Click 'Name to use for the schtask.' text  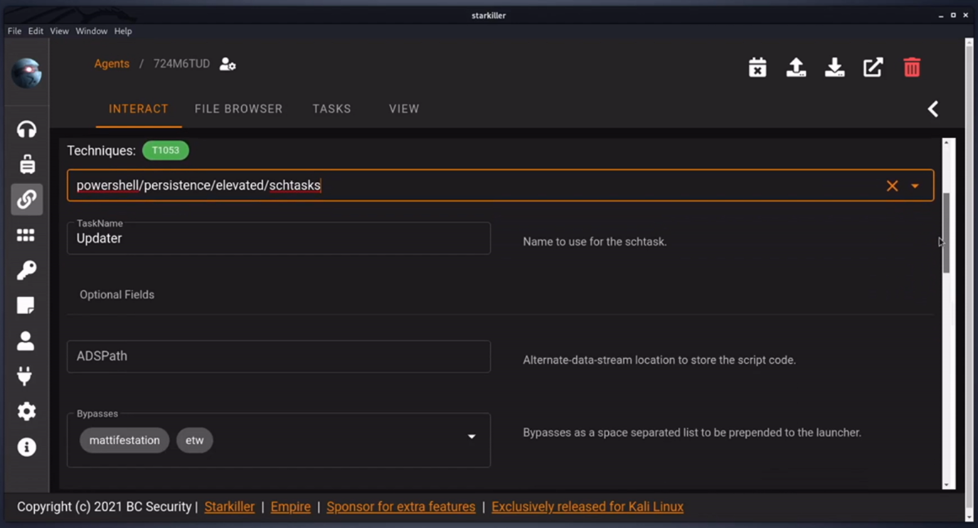pos(595,242)
